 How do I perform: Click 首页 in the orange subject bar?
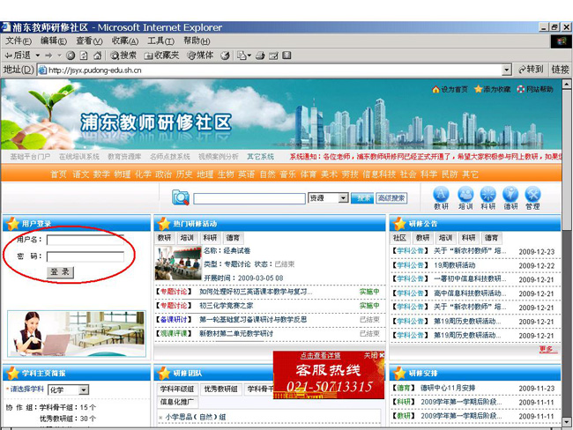[58, 174]
